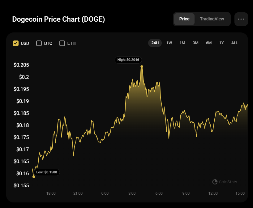Select the 24H time range
253x208 pixels.
tap(155, 43)
